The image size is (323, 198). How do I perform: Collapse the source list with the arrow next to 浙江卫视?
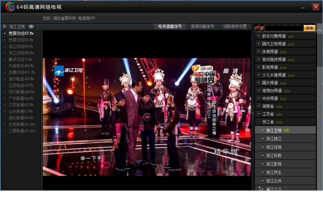4,27
